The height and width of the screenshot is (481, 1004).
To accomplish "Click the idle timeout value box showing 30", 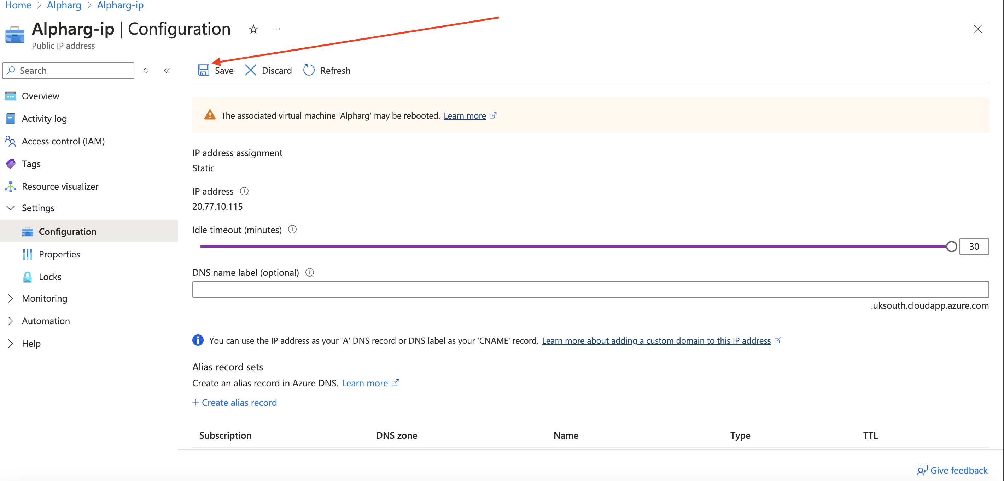I will click(x=974, y=246).
